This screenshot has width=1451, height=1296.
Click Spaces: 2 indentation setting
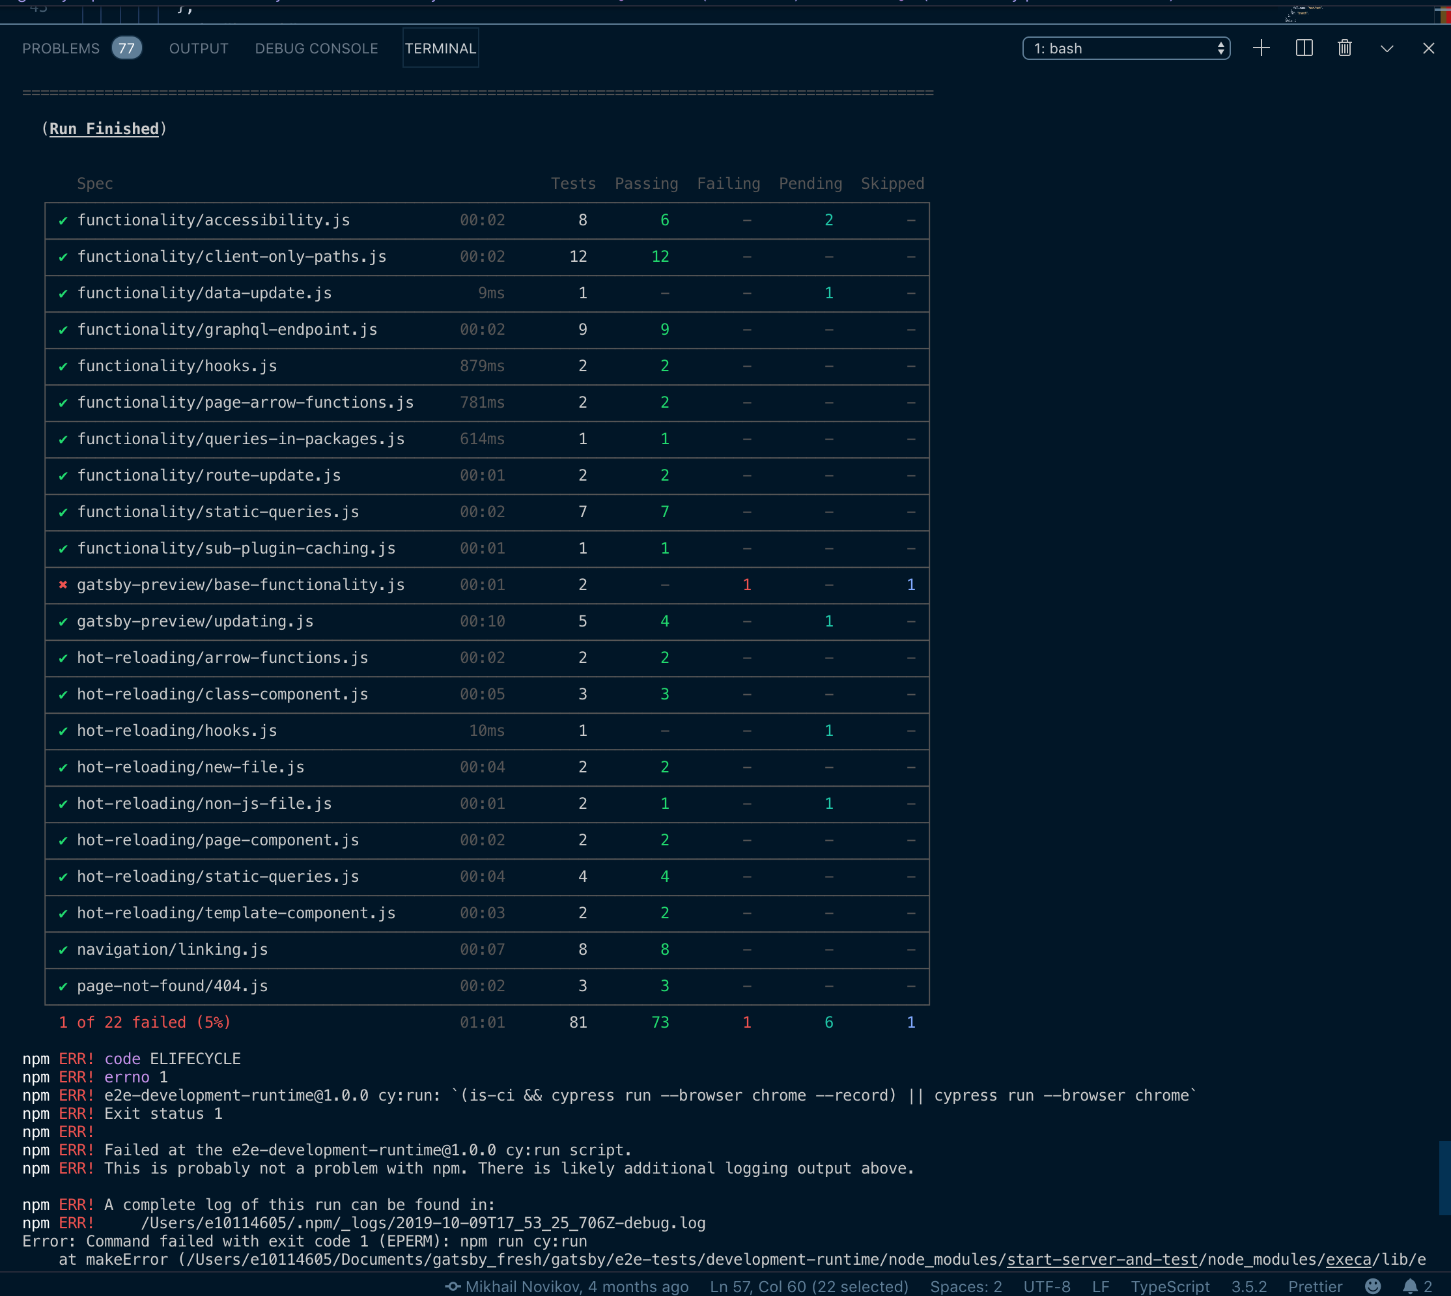pos(966,1287)
